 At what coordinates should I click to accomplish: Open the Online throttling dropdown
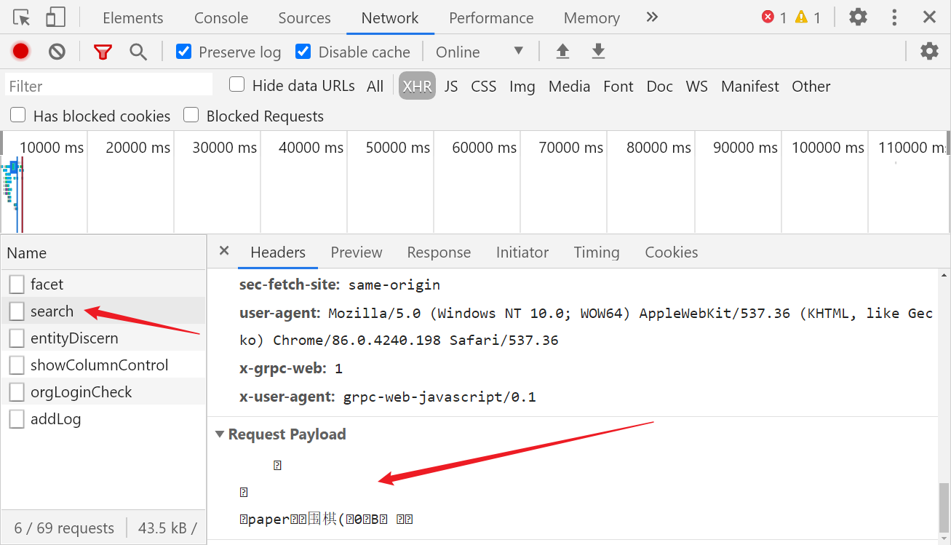pyautogui.click(x=479, y=52)
